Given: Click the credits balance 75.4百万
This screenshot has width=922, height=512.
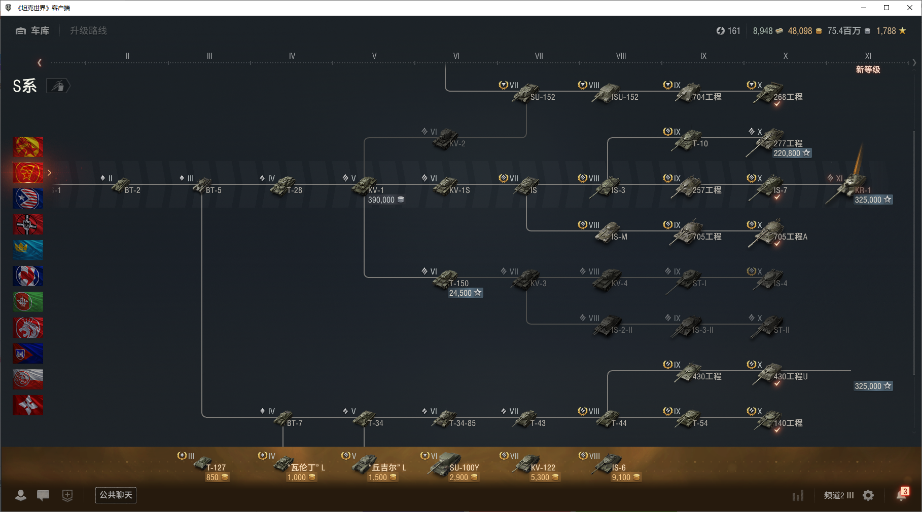Looking at the screenshot, I should point(848,31).
